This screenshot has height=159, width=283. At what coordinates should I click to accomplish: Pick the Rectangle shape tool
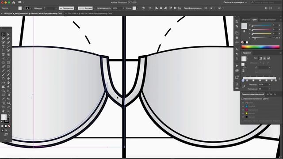tap(8, 63)
